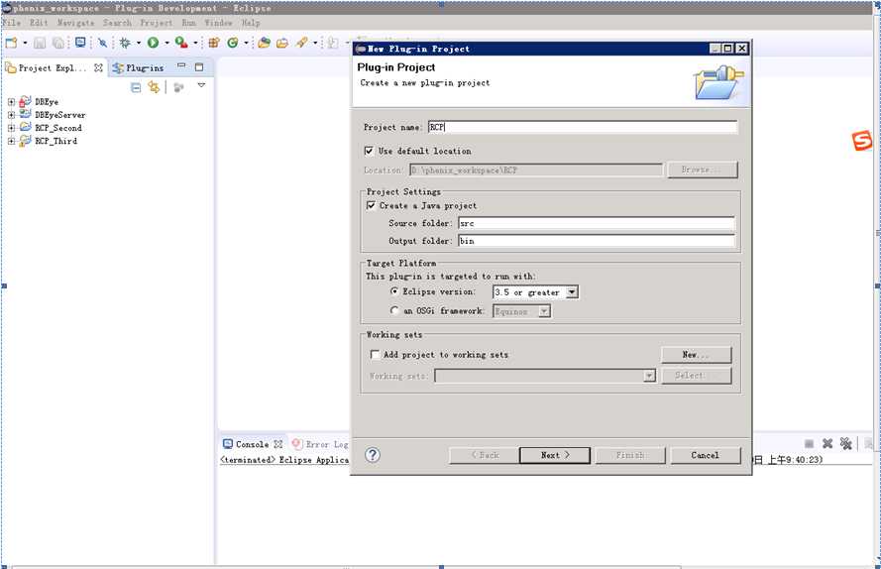Click the Run External Tools icon
Viewport: 881px width, 569px height.
click(x=181, y=43)
